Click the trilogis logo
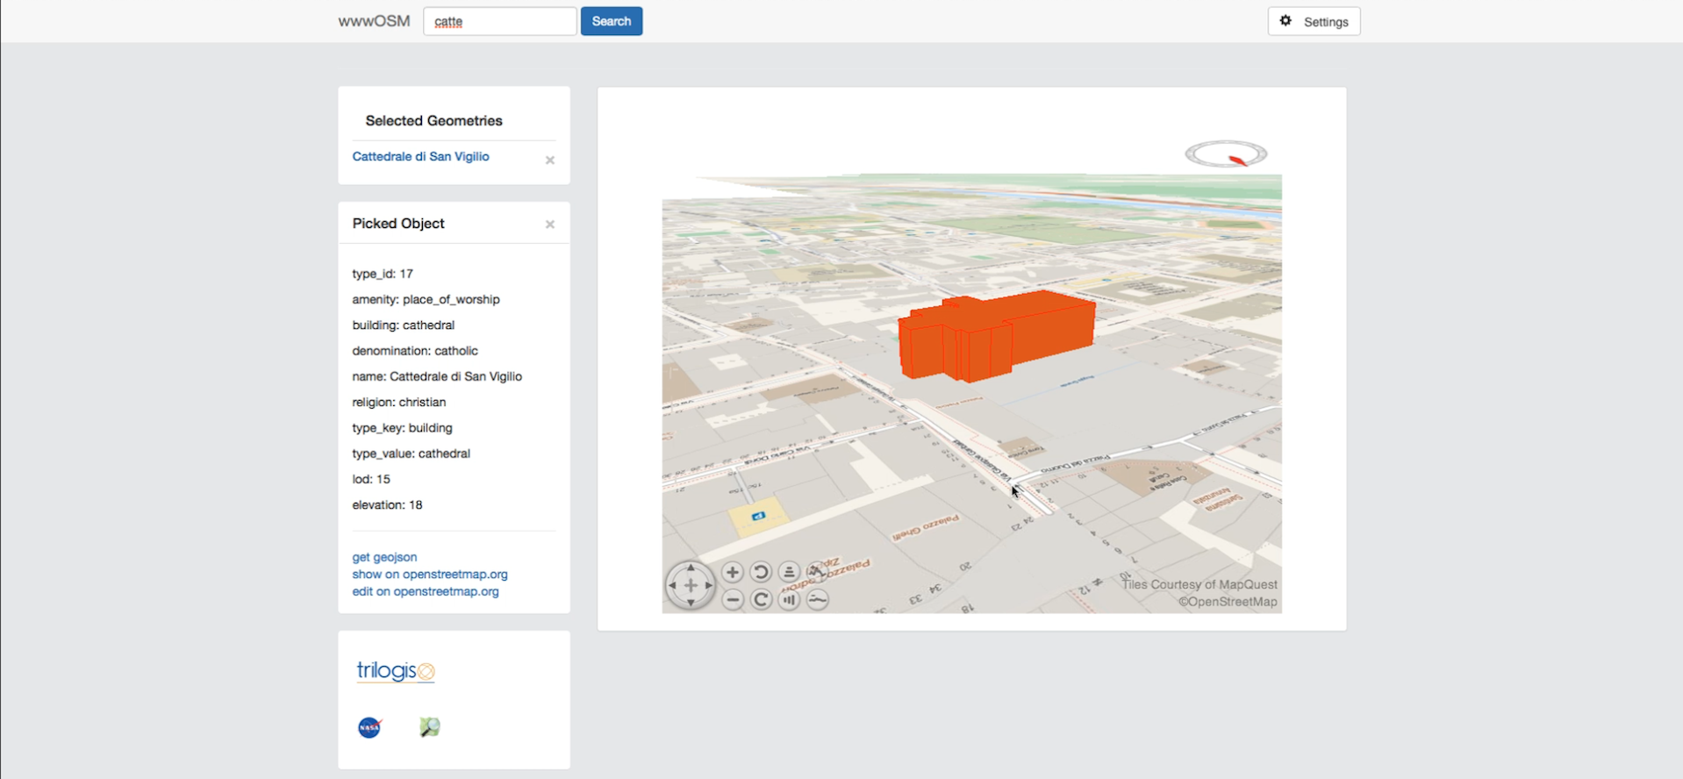The height and width of the screenshot is (779, 1683). (x=396, y=671)
